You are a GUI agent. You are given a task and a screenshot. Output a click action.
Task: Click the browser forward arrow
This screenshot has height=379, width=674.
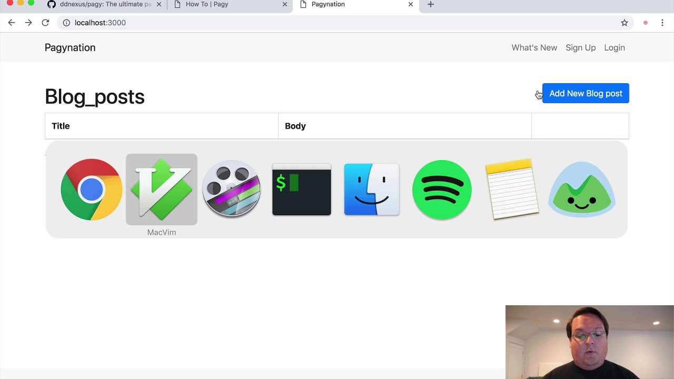point(28,23)
